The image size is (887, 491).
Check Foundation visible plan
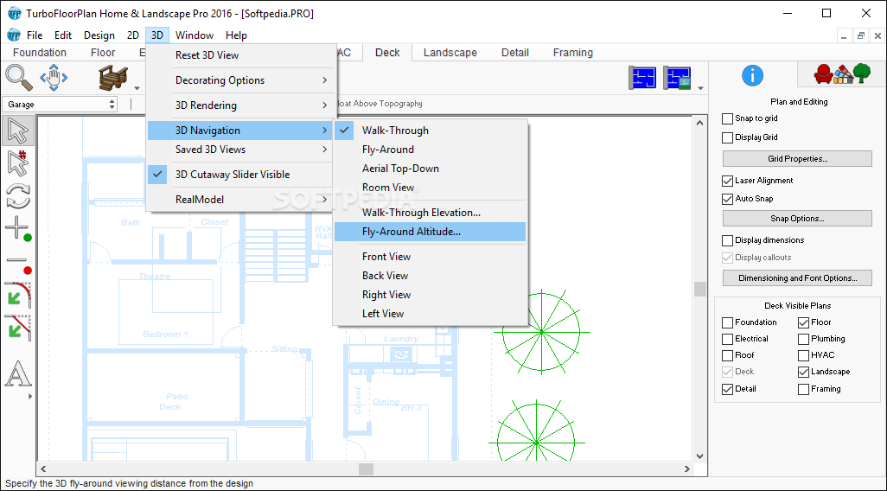(x=727, y=323)
